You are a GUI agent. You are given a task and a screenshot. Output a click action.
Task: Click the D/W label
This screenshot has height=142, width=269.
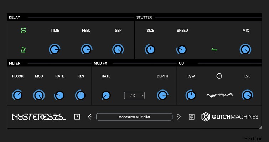click(x=191, y=76)
